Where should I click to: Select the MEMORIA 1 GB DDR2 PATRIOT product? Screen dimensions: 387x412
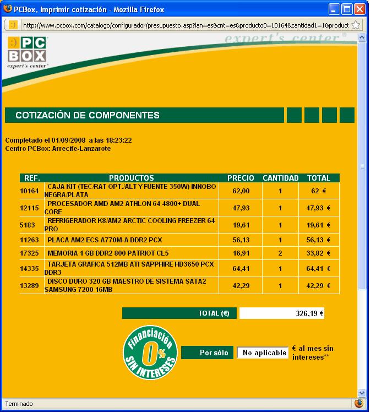[108, 253]
